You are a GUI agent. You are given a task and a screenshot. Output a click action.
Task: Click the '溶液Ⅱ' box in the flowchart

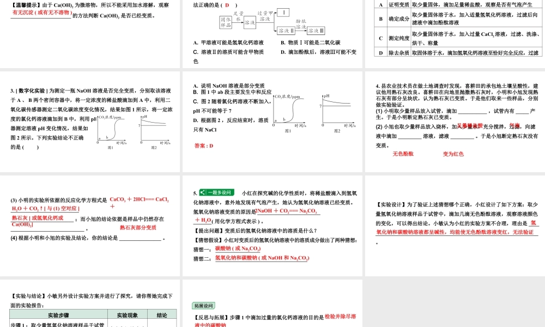pyautogui.click(x=287, y=31)
